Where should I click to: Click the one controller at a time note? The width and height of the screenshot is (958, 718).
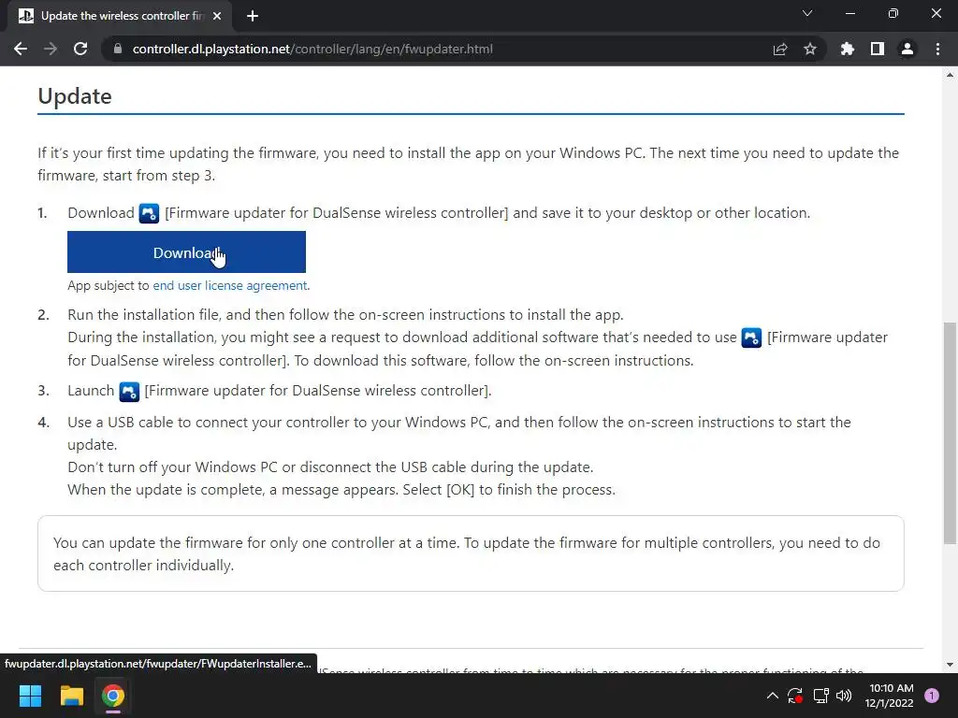click(x=471, y=553)
